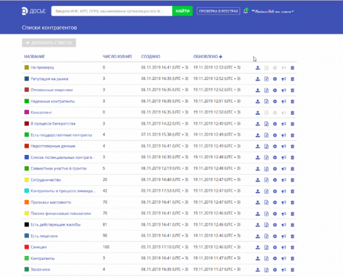Image resolution: width=343 pixels, height=277 pixels.
Task: Open the Заказчики list
Action: pyautogui.click(x=40, y=269)
